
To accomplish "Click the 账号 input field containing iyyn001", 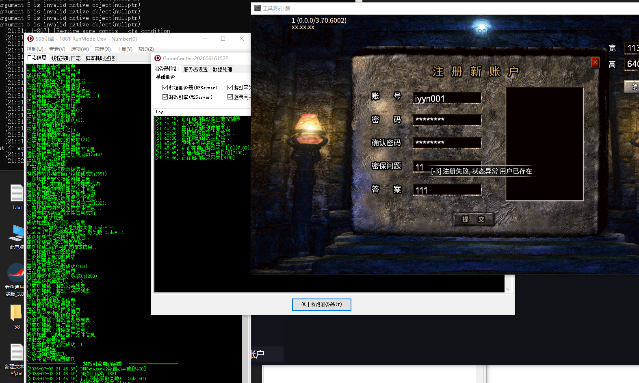I will click(x=447, y=98).
